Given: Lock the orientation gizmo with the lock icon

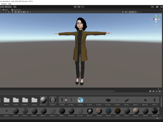Looking at the screenshot, I should [x=160, y=15].
